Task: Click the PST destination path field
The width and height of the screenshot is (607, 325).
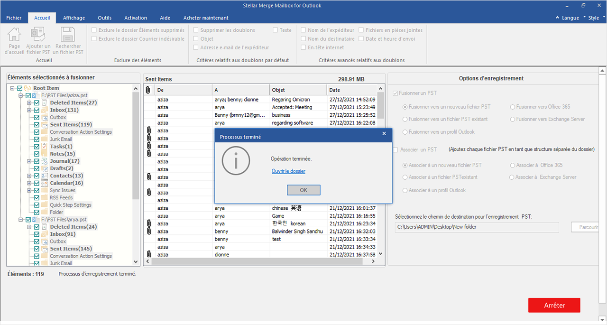Action: click(477, 227)
